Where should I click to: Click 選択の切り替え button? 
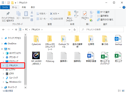coord(105,20)
